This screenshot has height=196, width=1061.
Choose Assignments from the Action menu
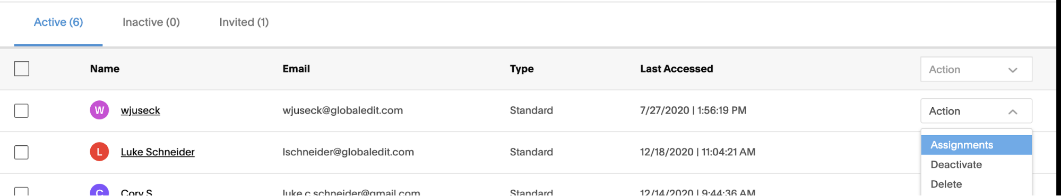click(976, 145)
